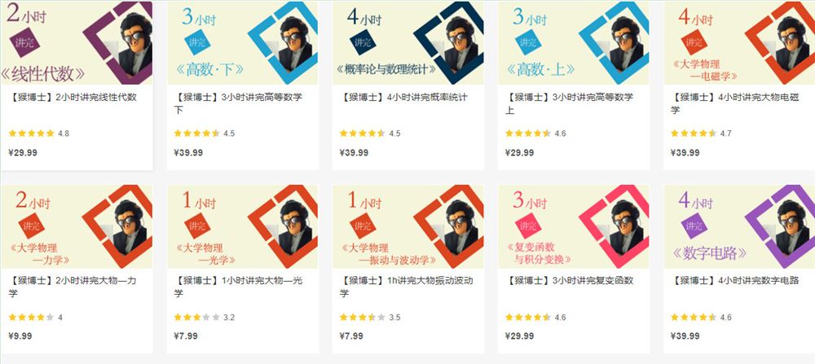Select the 概率论与数理统计 course image
This screenshot has width=815, height=364.
[408, 42]
